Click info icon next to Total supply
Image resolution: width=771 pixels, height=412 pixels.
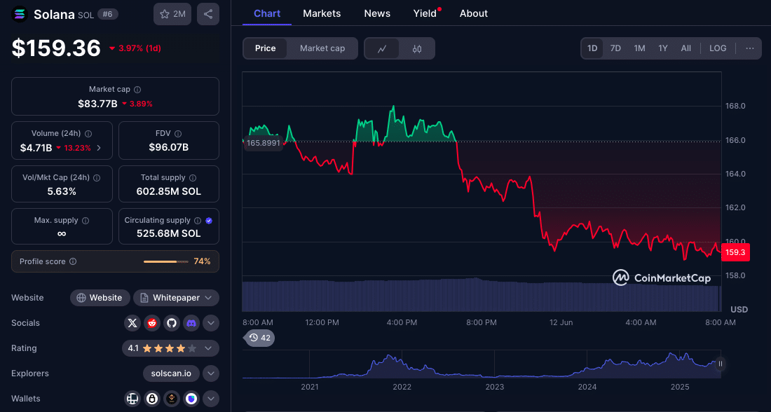click(193, 178)
